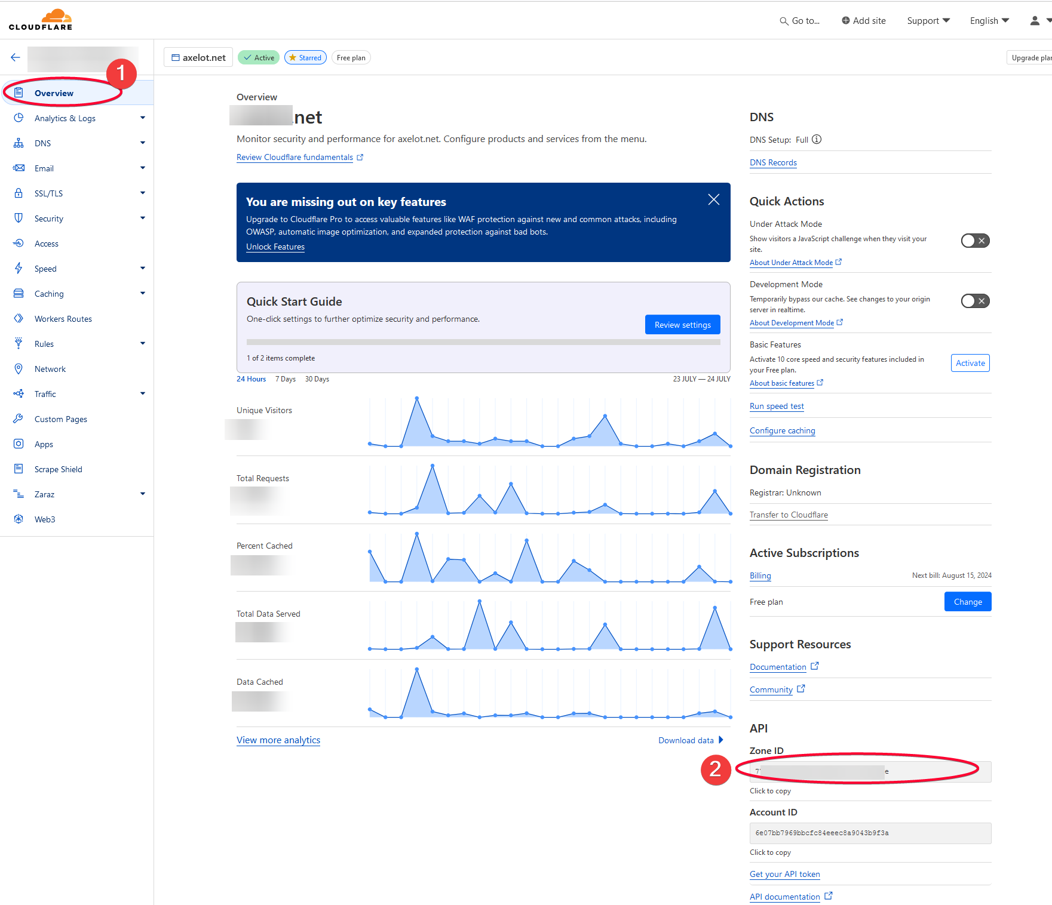Click the Email envelope icon
The height and width of the screenshot is (905, 1052).
tap(19, 168)
